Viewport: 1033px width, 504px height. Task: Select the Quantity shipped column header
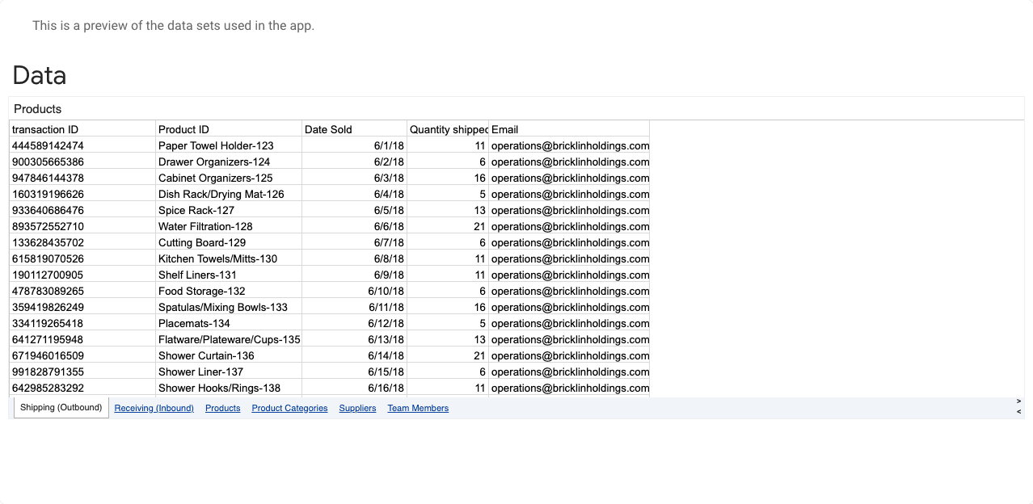tap(448, 129)
